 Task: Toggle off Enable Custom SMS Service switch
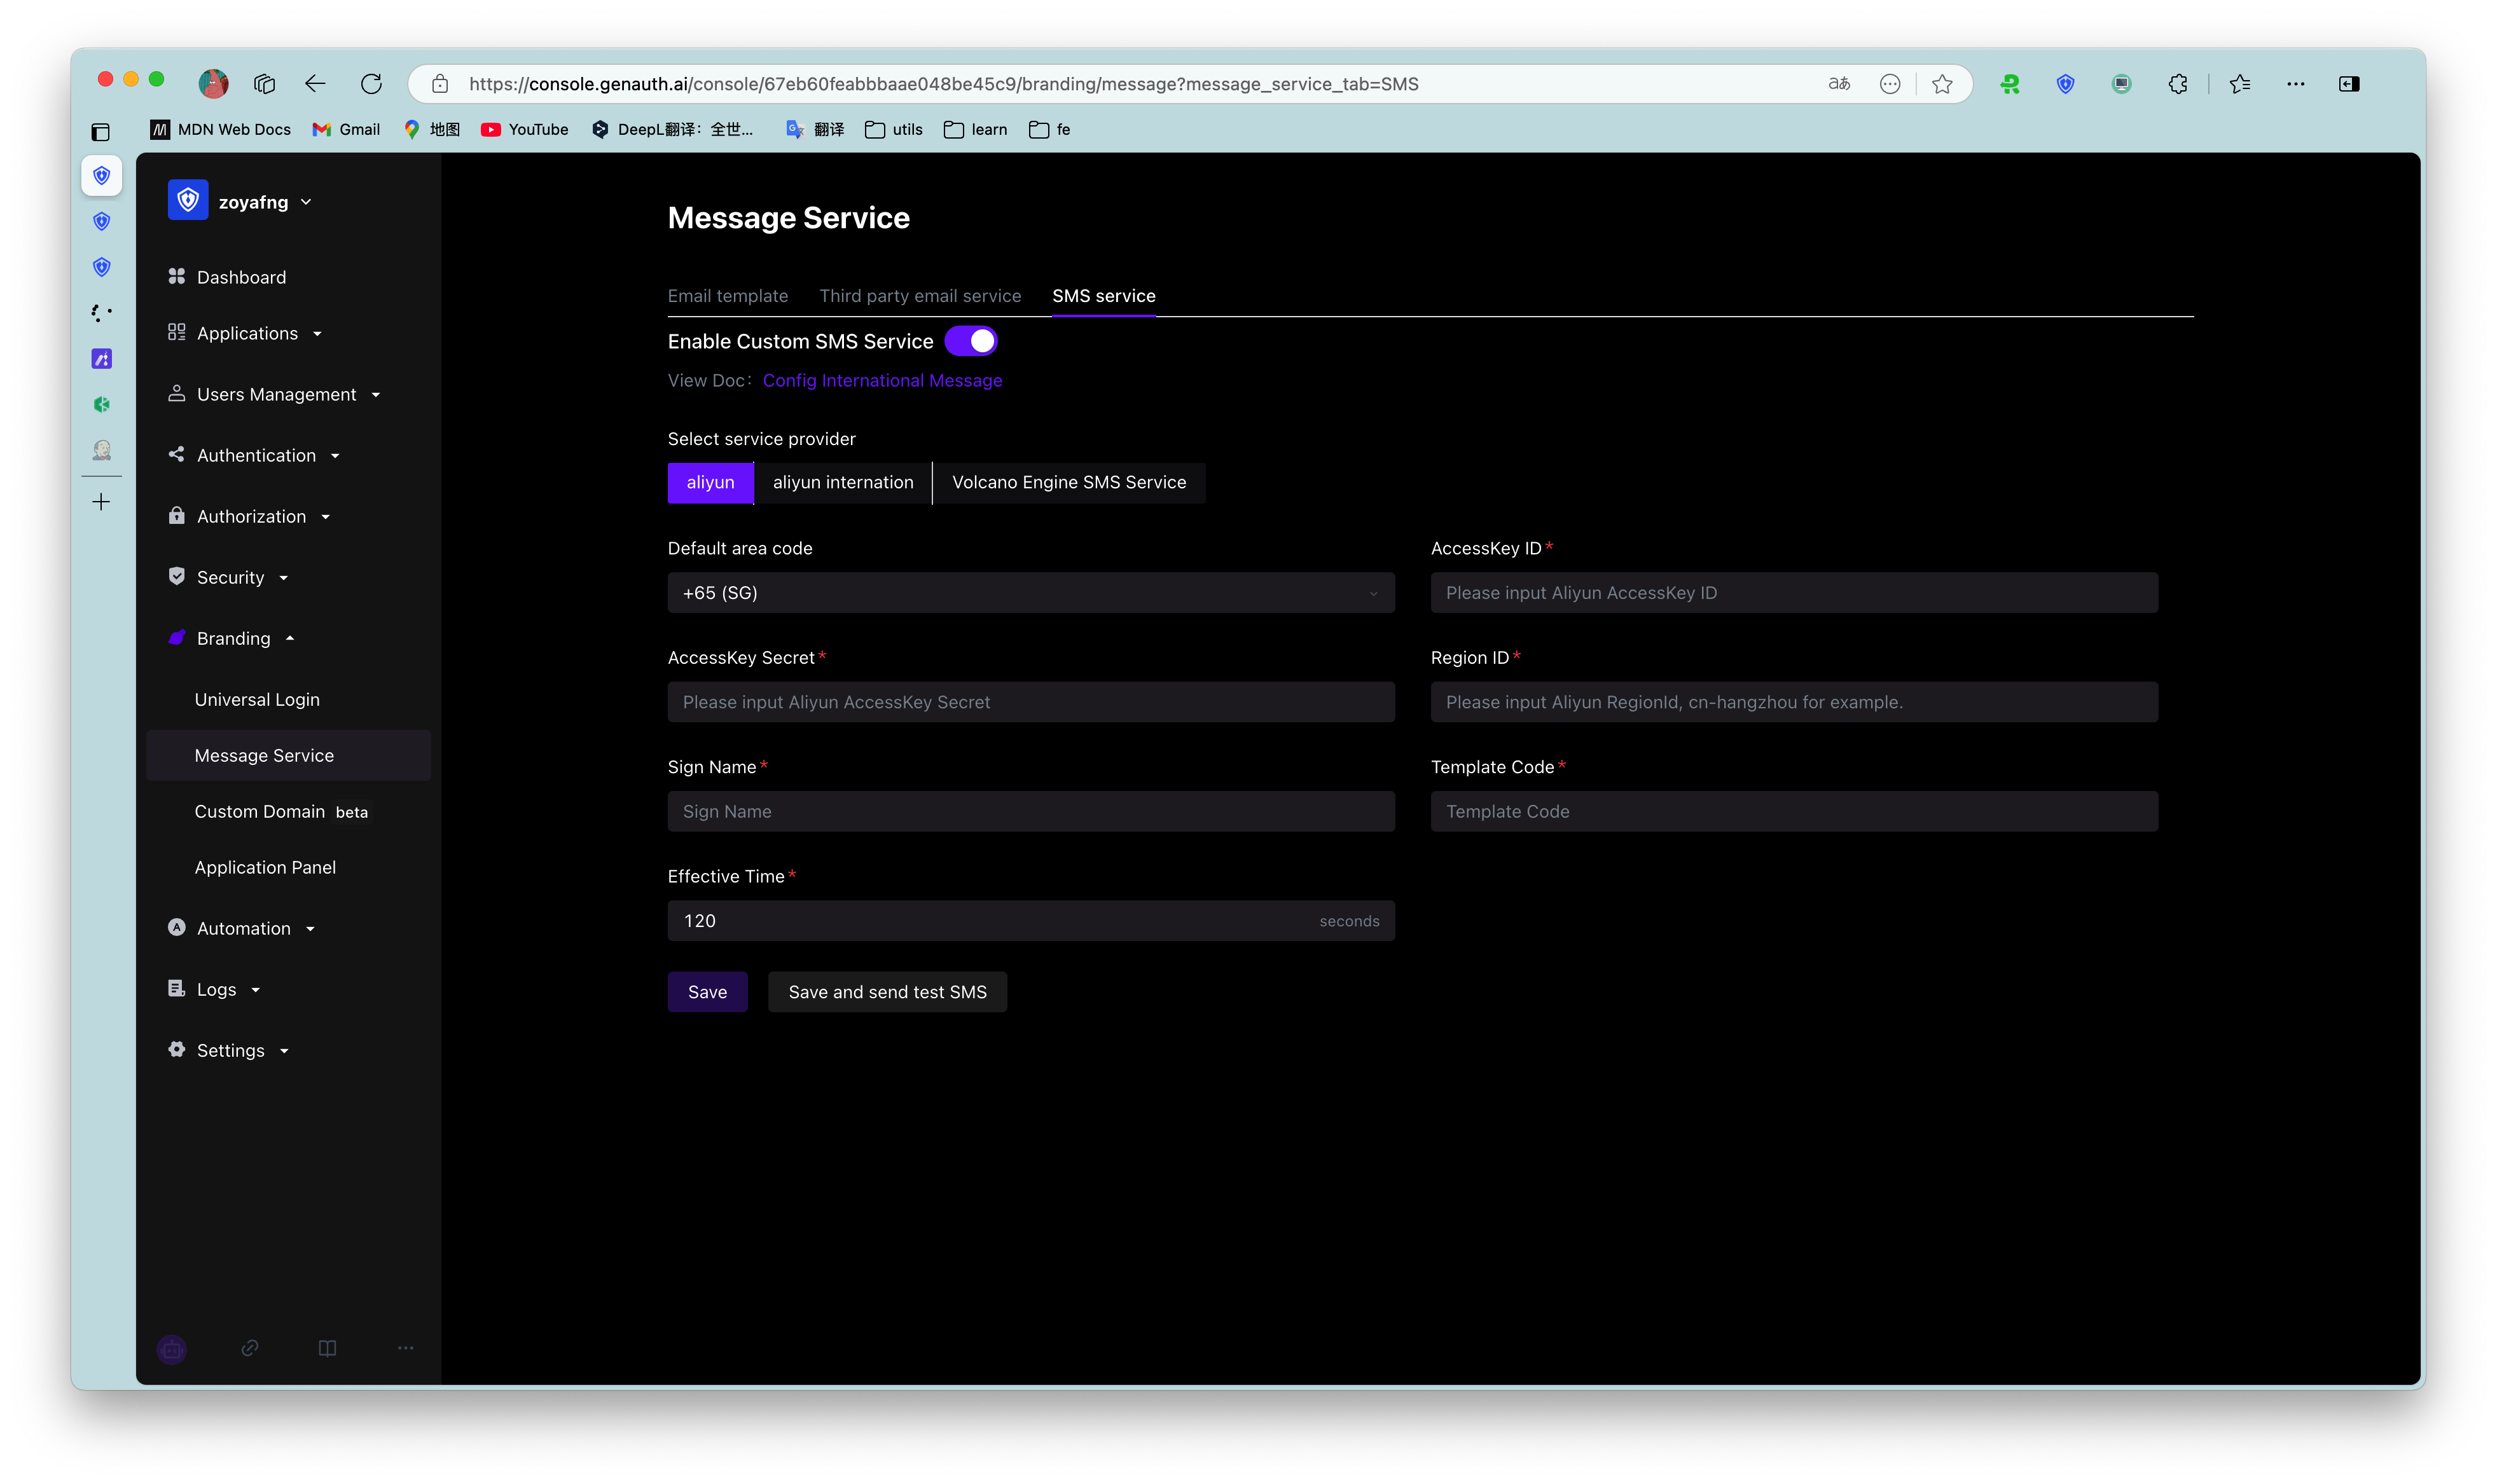(970, 341)
